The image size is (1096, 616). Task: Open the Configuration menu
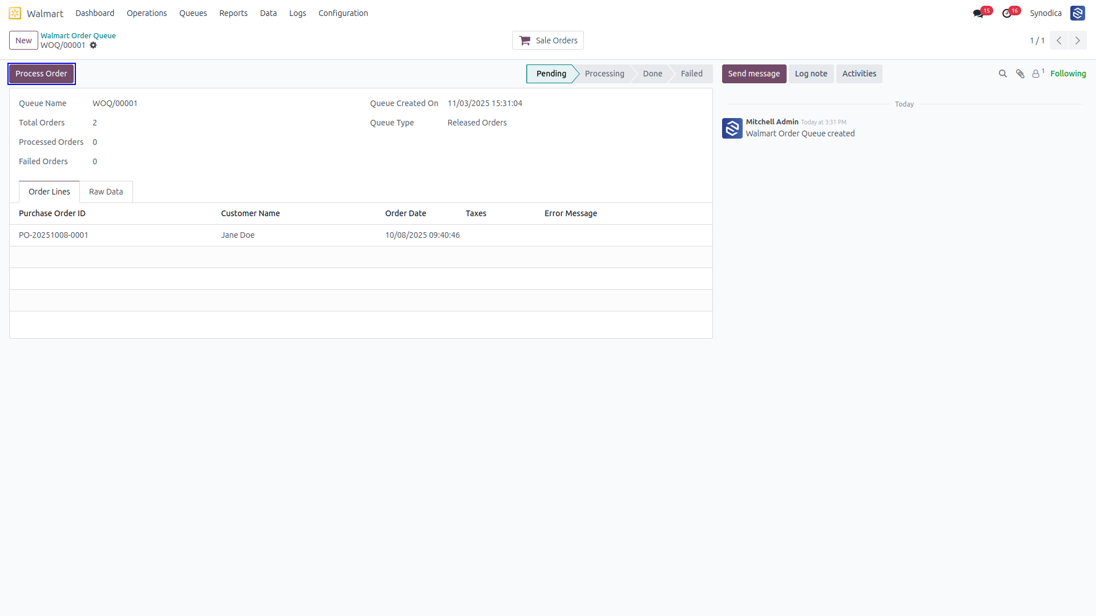(343, 13)
